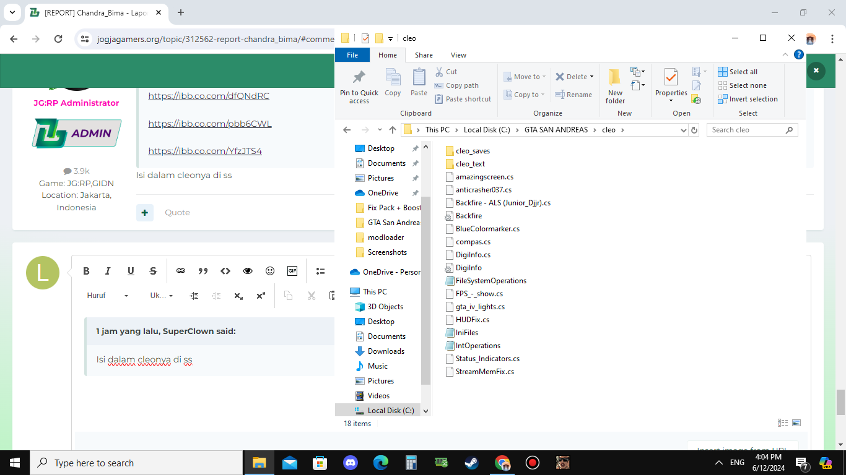This screenshot has height=475, width=846.
Task: Switch to the View ribbon tab
Action: point(458,55)
